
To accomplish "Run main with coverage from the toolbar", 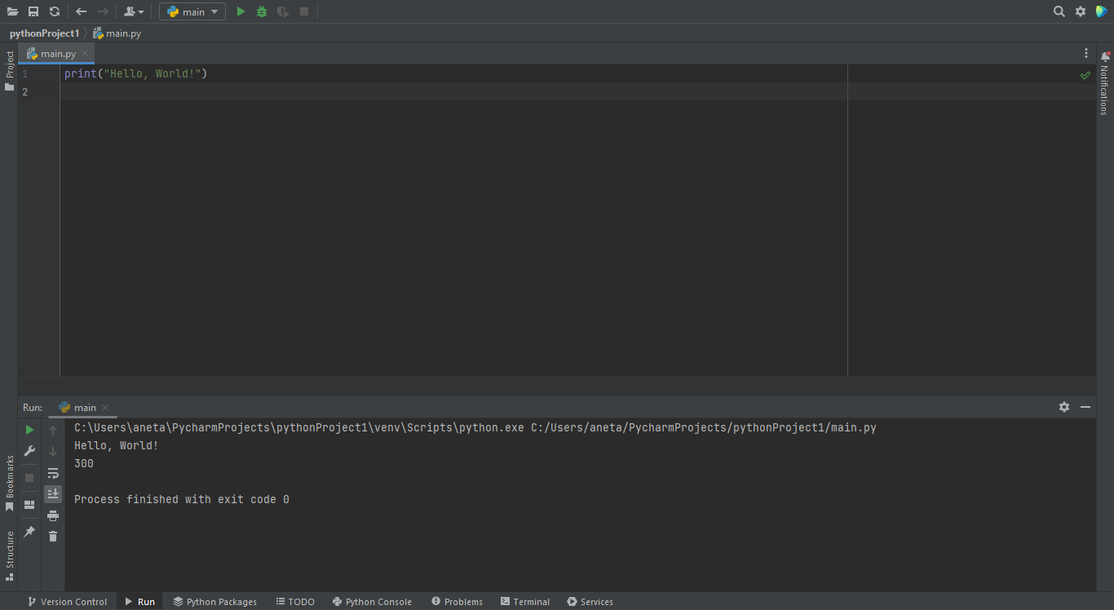I will click(x=281, y=11).
